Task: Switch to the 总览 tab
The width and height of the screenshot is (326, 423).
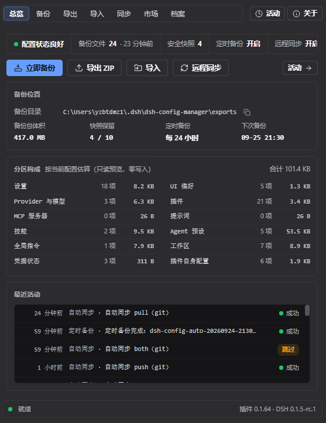Action: point(16,13)
